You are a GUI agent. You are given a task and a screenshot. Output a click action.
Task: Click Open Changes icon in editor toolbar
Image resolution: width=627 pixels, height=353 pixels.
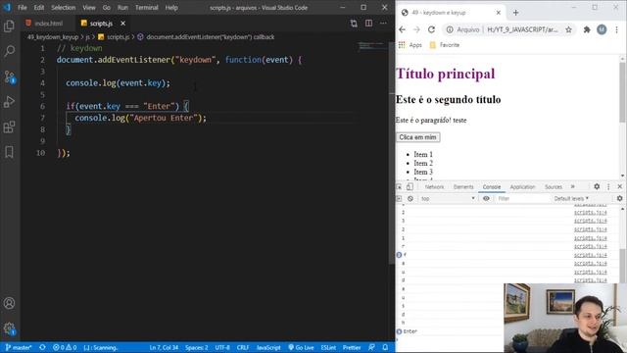point(354,24)
